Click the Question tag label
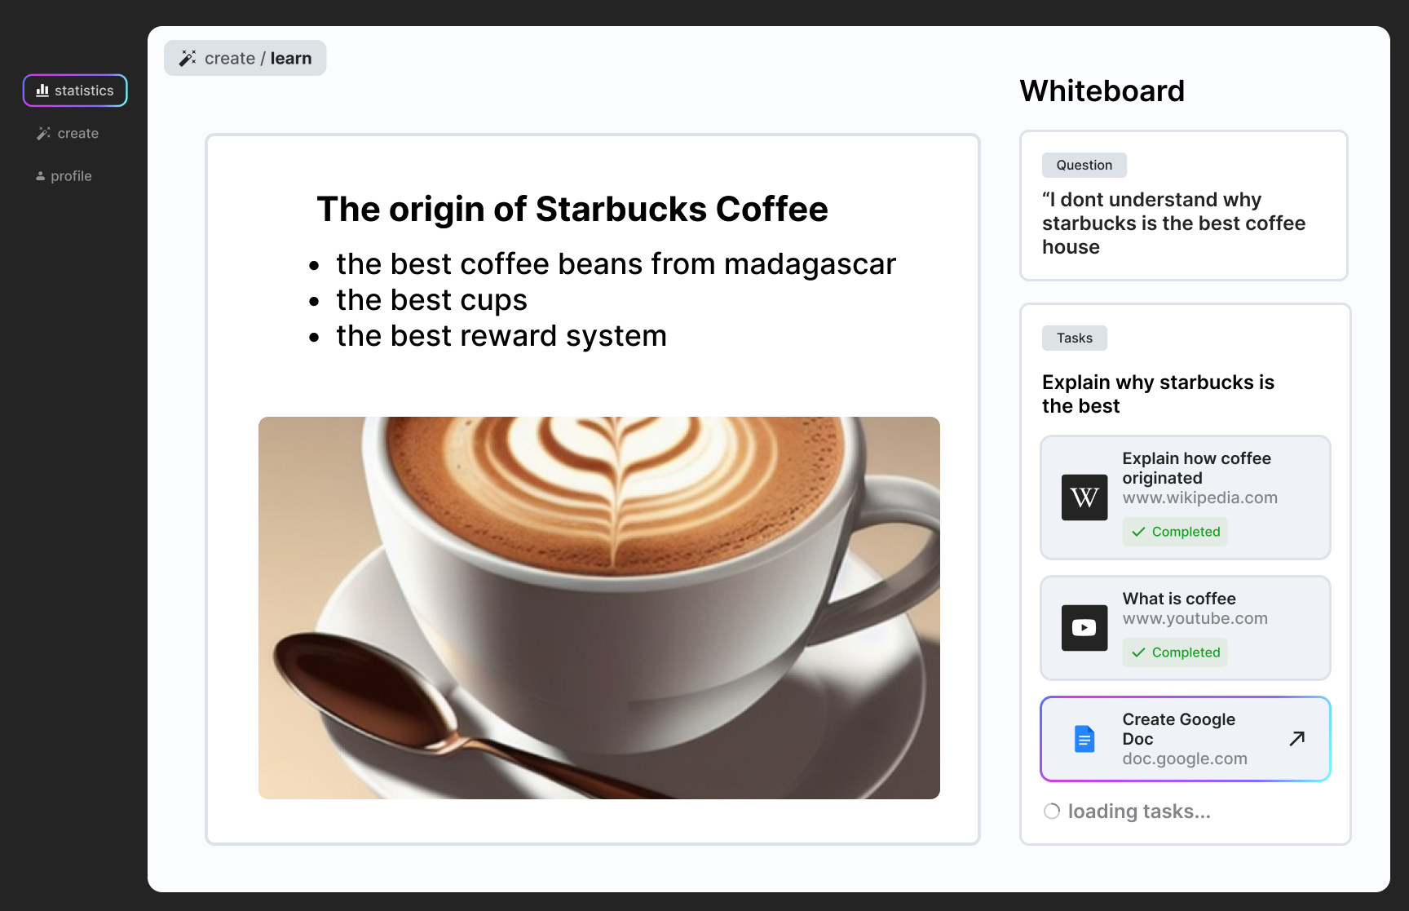Image resolution: width=1409 pixels, height=911 pixels. [1084, 165]
